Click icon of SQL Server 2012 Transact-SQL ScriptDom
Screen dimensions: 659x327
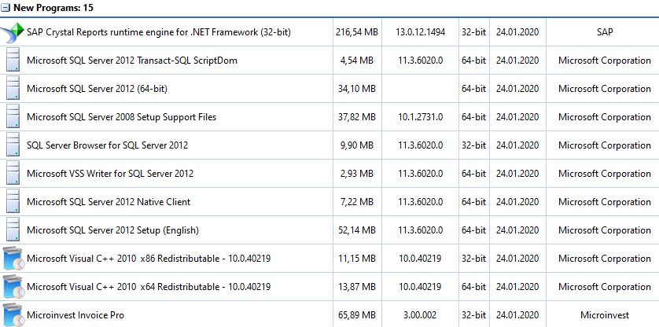click(x=13, y=60)
